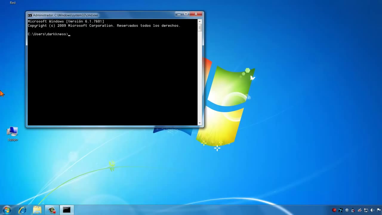Open the network connection tray icon
This screenshot has height=215, width=382.
click(366, 210)
